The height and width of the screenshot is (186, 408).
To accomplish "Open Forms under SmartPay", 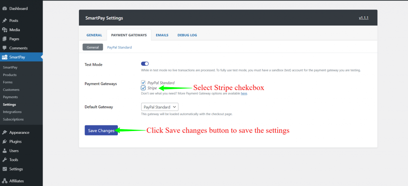I will click(x=8, y=82).
